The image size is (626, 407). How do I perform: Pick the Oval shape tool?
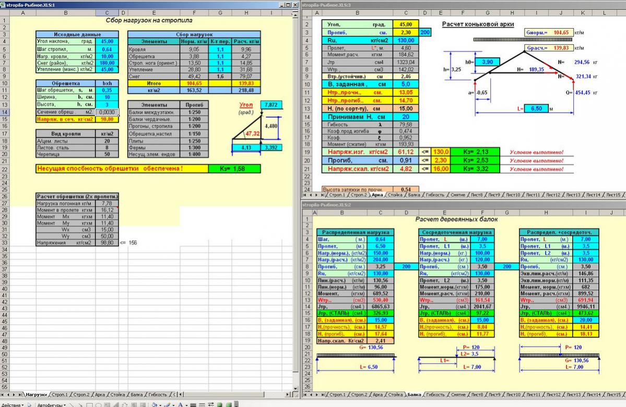pos(99,405)
